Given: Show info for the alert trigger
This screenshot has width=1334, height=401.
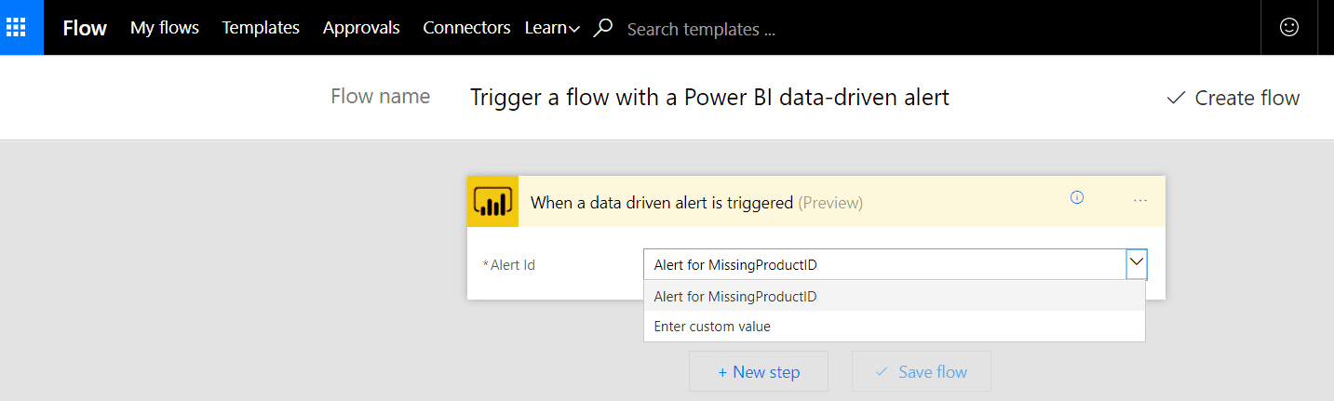Looking at the screenshot, I should 1077,197.
